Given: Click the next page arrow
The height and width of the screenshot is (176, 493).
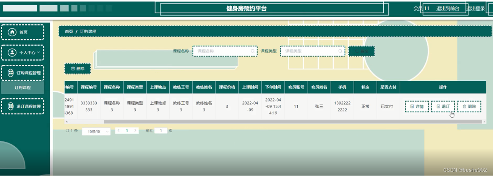Looking at the screenshot, I should (x=135, y=130).
